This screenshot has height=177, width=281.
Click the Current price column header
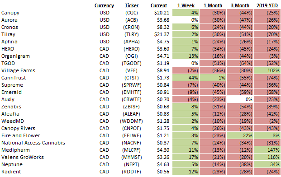(x=159, y=5)
